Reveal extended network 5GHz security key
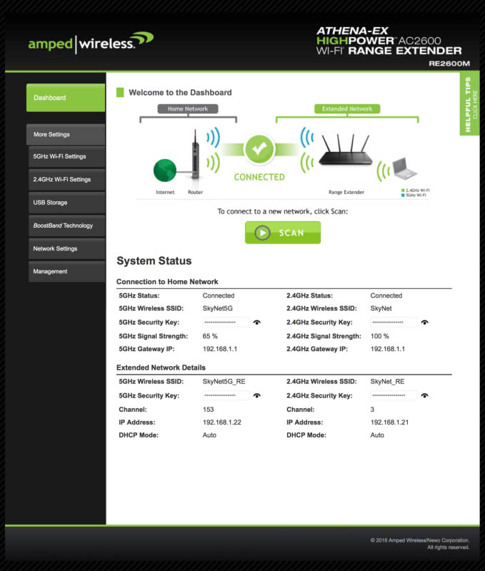The width and height of the screenshot is (485, 571). pos(257,395)
